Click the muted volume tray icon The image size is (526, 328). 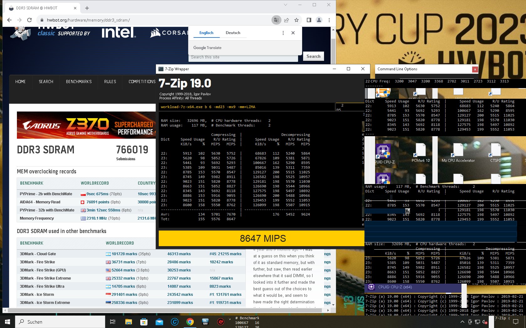tap(484, 322)
